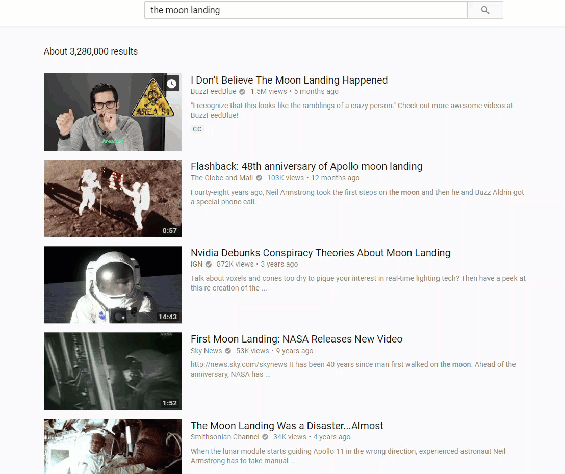The image size is (565, 474).
Task: Play the Sky News thumbnail with 1:52 duration
Action: click(112, 371)
